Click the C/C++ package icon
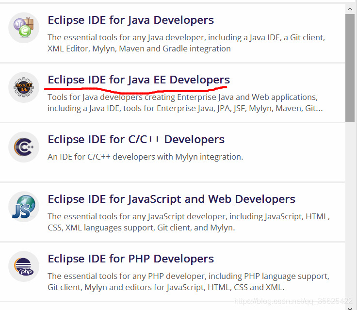357x310 pixels. (24, 147)
